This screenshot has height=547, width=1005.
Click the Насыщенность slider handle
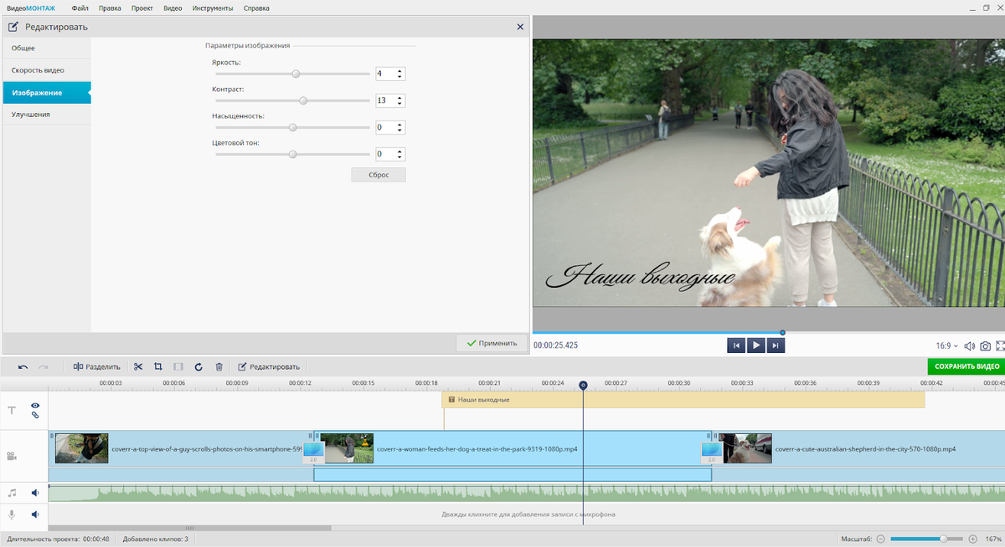292,127
